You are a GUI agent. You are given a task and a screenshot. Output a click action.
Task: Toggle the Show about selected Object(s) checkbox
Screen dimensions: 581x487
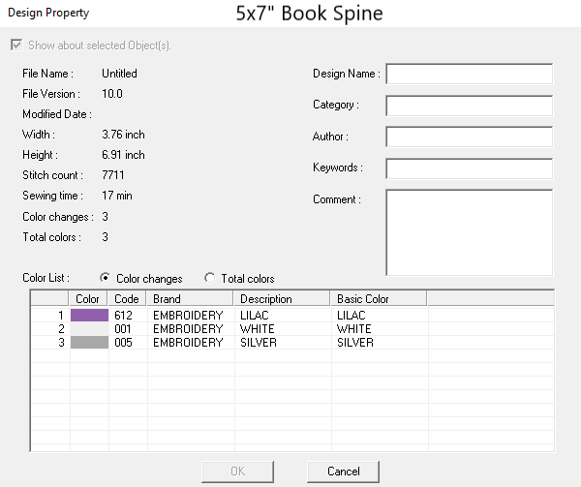[15, 46]
